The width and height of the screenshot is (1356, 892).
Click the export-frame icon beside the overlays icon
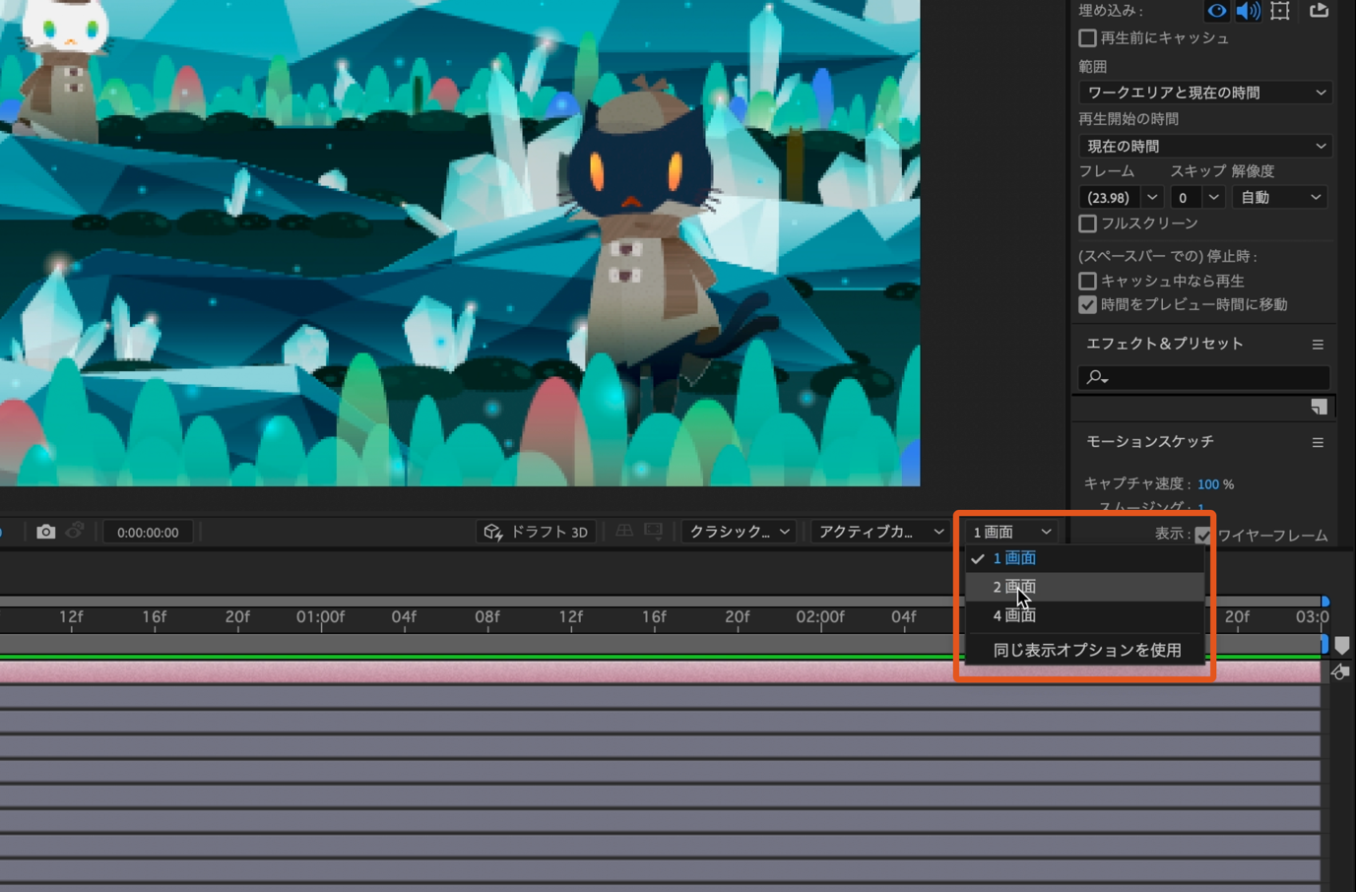click(x=1319, y=10)
